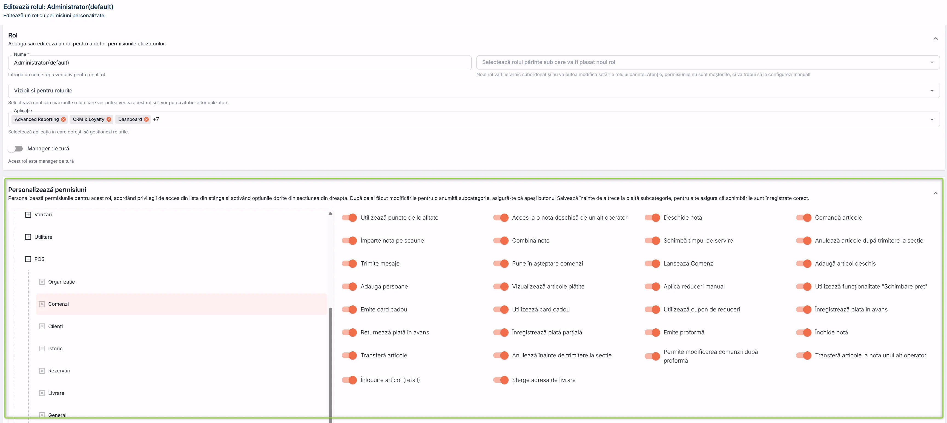Click the x-box icon beside Comenzi
The height and width of the screenshot is (423, 947).
[42, 304]
